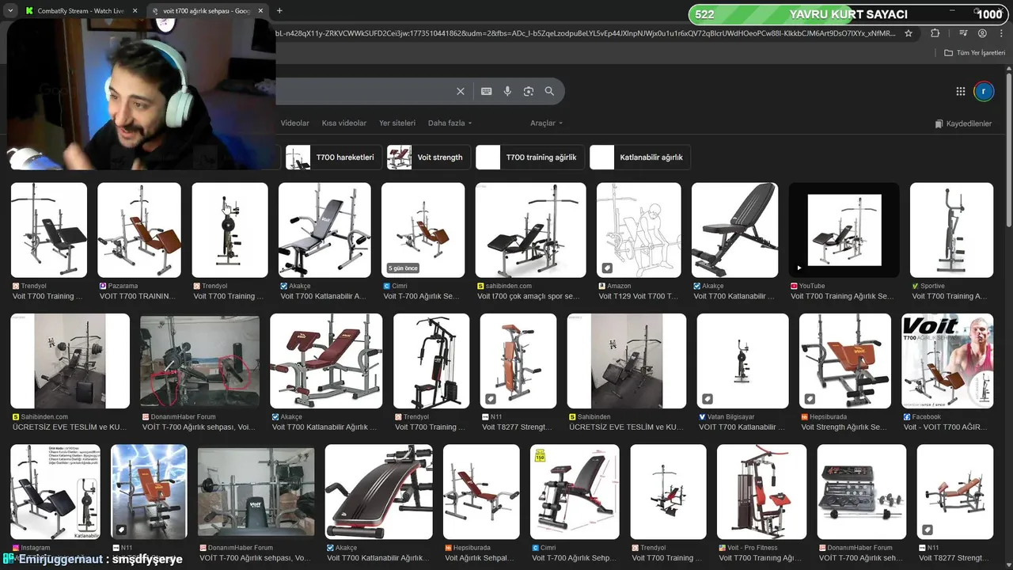Expand the Araçlar tools dropdown
Viewport: 1013px width, 570px height.
546,123
